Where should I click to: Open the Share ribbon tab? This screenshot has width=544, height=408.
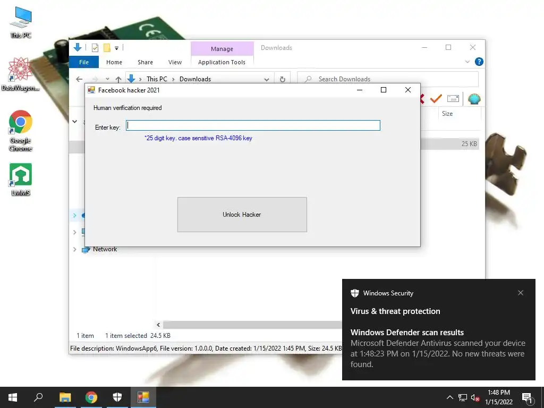145,62
